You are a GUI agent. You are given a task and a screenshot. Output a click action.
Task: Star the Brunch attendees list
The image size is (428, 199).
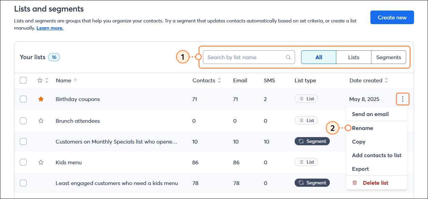click(41, 121)
